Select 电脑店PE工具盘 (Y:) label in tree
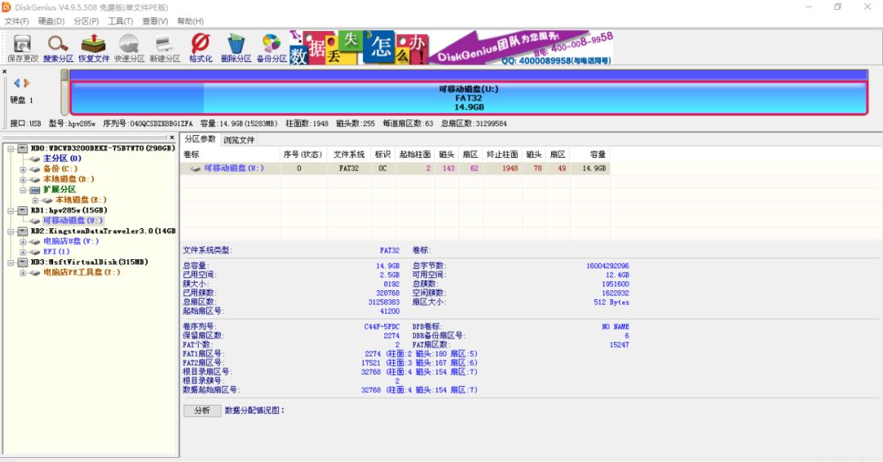This screenshot has height=462, width=883. tap(82, 272)
